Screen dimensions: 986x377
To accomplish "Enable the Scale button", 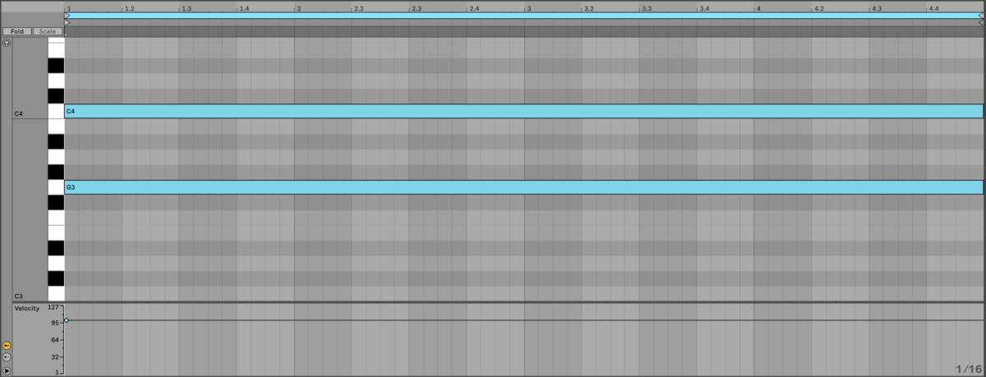I will point(48,31).
